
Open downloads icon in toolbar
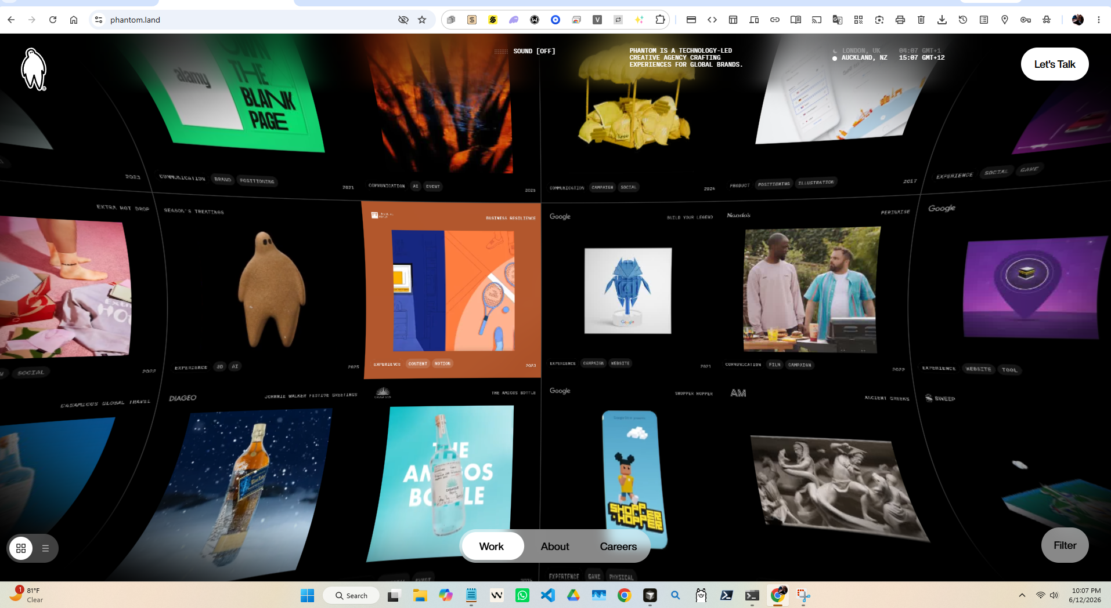click(x=942, y=20)
